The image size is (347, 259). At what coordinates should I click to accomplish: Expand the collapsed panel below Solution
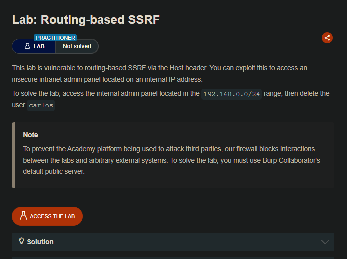[x=173, y=257]
